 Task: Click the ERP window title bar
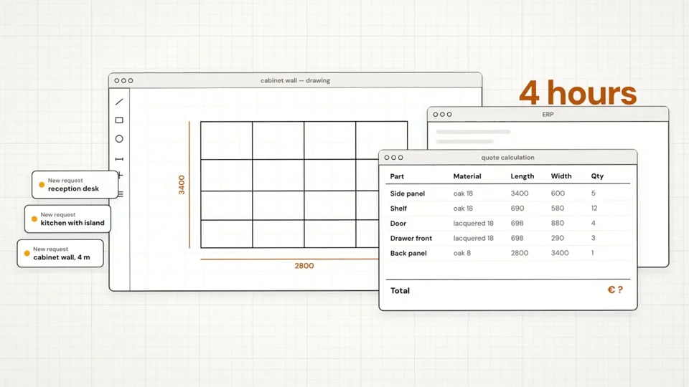tap(548, 114)
